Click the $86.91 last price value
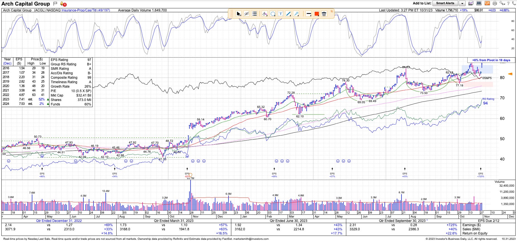The image size is (517, 242). [479, 10]
